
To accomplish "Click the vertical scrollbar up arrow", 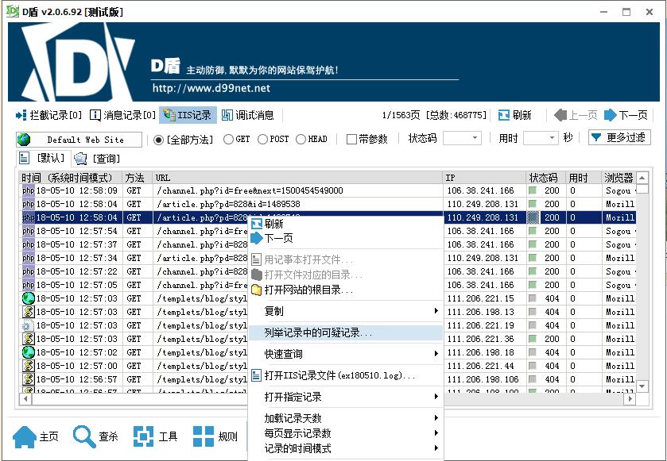I will (642, 178).
